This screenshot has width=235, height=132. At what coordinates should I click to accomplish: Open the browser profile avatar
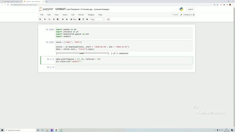coord(230,5)
